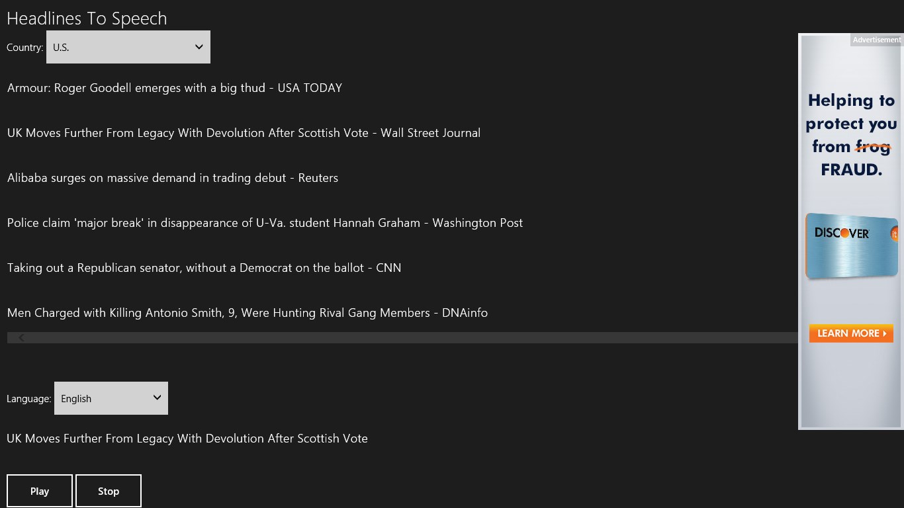Click the Play button
Viewport: 904px width, 508px height.
[40, 491]
